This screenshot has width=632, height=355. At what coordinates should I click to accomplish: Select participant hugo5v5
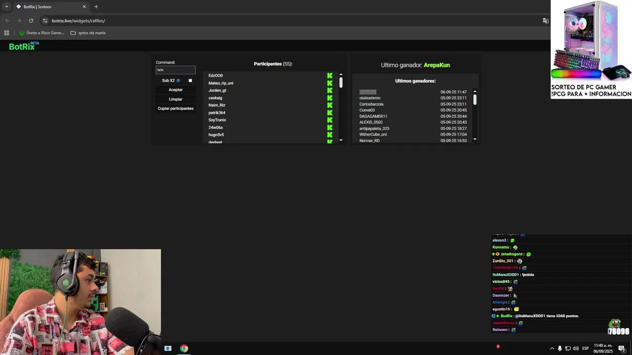click(x=216, y=135)
